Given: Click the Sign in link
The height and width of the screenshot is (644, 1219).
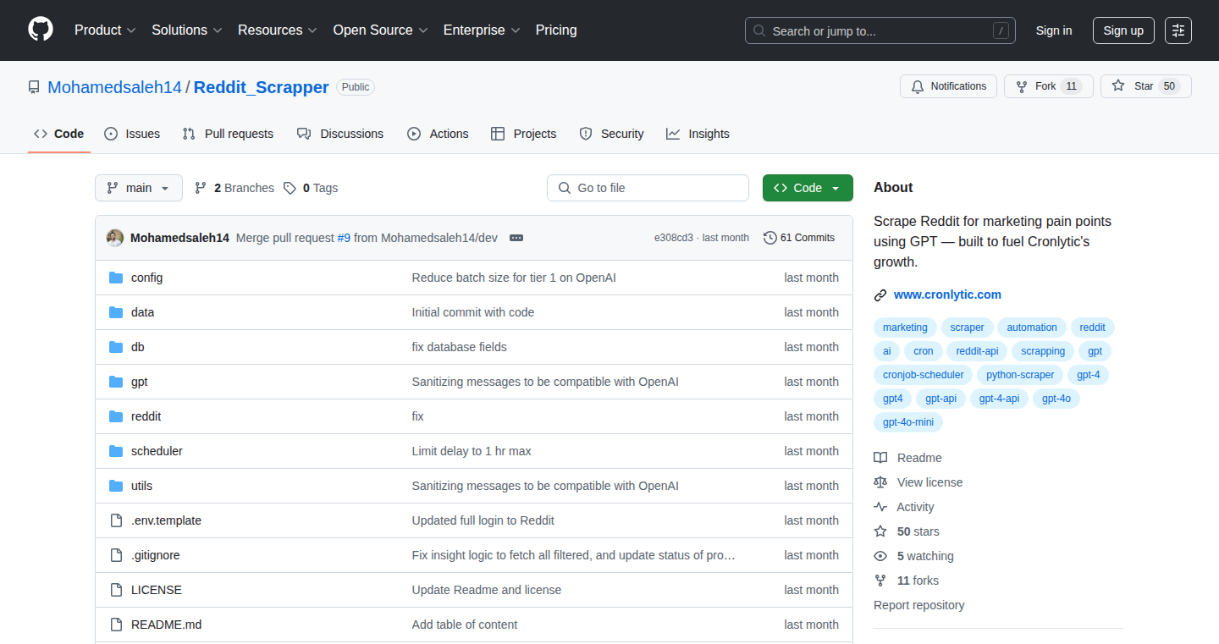Looking at the screenshot, I should [1054, 30].
